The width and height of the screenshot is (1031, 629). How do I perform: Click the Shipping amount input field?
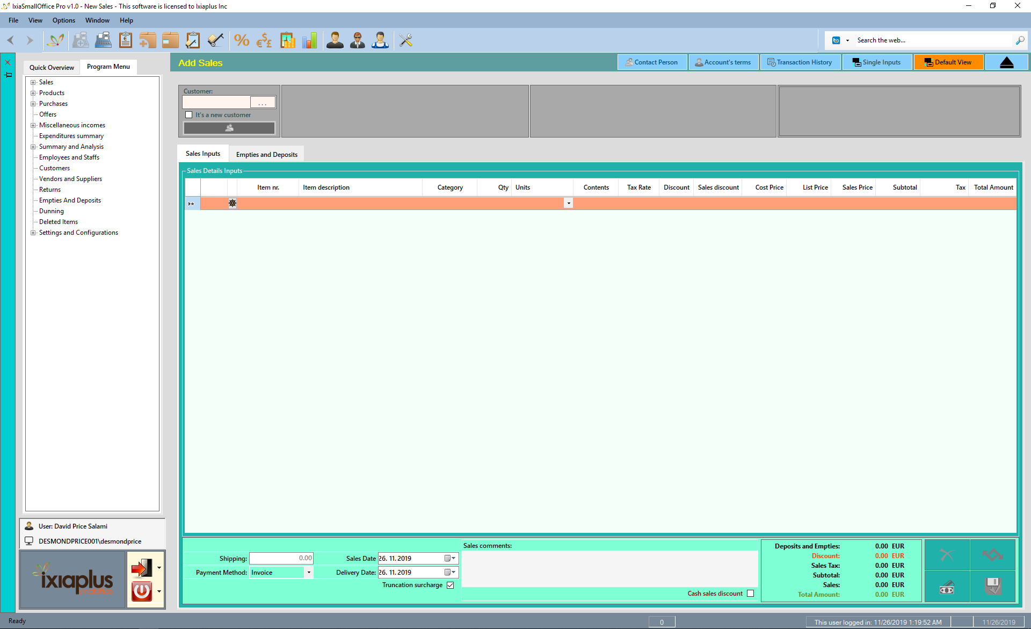(x=281, y=559)
